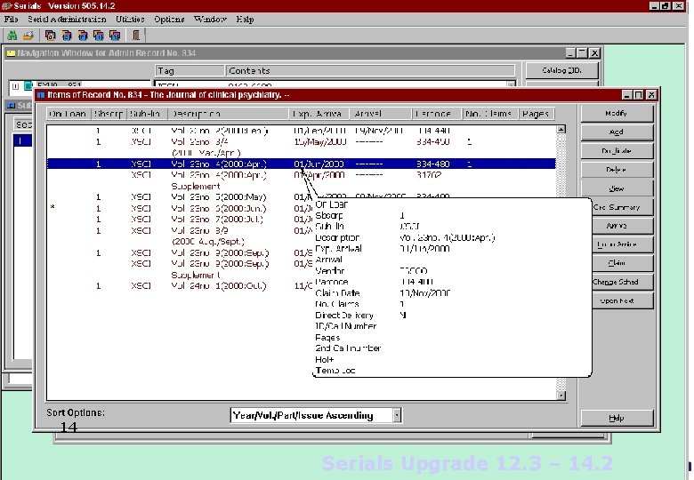Open the Serial Administration menu
Screen dimensions: 694x480
point(67,19)
